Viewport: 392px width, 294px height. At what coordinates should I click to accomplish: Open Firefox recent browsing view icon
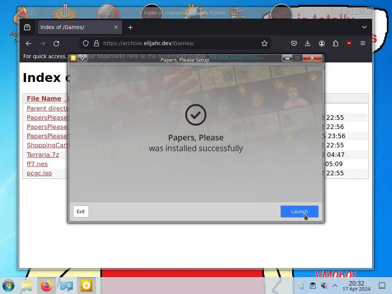point(27,27)
